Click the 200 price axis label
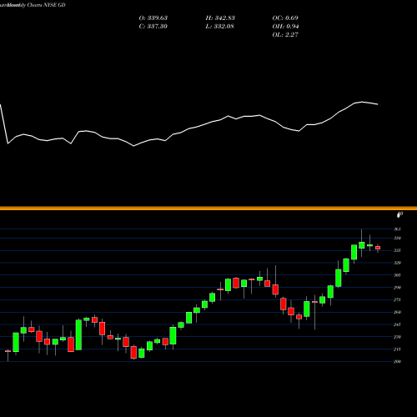417x417 pixels. pos(397,361)
